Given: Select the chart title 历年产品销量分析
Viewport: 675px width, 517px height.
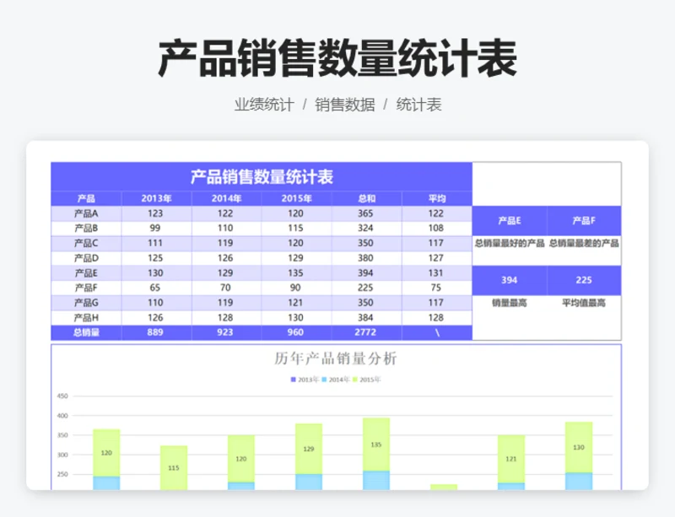Looking at the screenshot, I should pyautogui.click(x=335, y=358).
